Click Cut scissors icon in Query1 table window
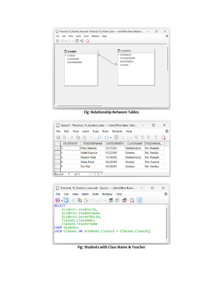Viewport: 223px width, 297px height. coord(72,137)
